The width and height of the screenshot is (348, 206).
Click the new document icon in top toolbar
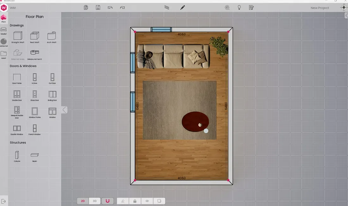(86, 8)
